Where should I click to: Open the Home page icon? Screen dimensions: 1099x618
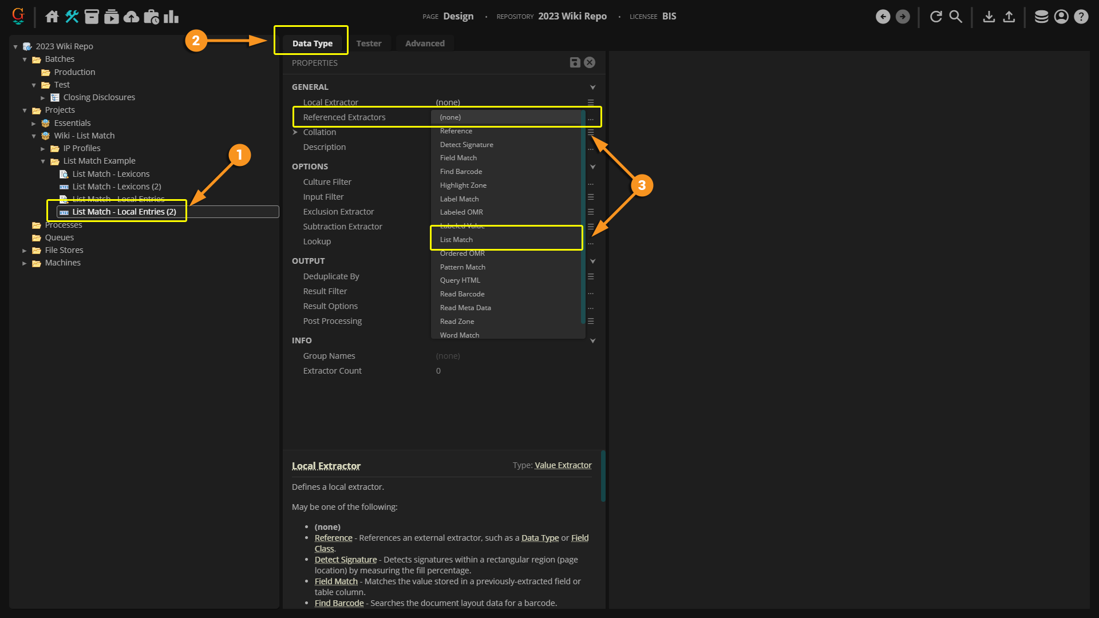[52, 17]
